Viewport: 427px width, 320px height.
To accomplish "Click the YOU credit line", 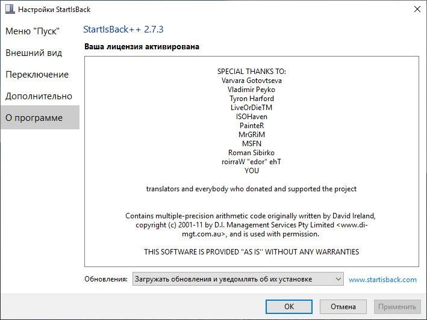I will [x=252, y=171].
